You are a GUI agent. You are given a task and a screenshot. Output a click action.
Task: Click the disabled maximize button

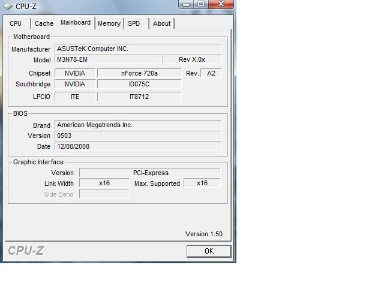pyautogui.click(x=201, y=4)
